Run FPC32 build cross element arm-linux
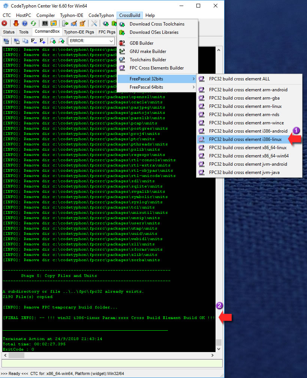 pos(249,106)
